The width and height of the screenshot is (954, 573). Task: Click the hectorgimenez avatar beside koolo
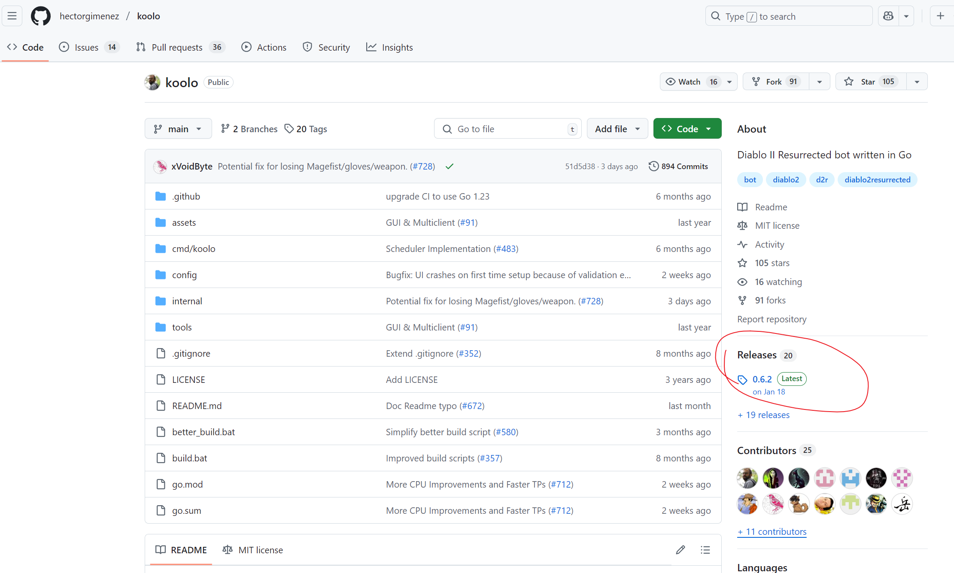152,82
